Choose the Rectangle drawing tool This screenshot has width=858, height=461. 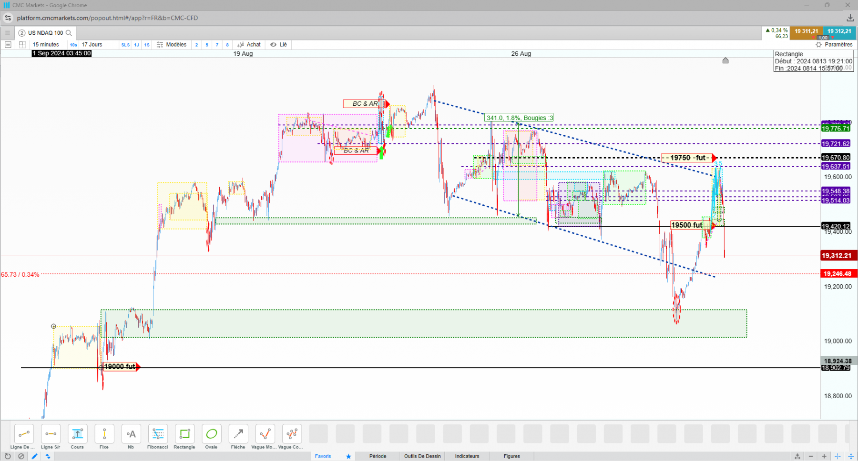point(184,437)
